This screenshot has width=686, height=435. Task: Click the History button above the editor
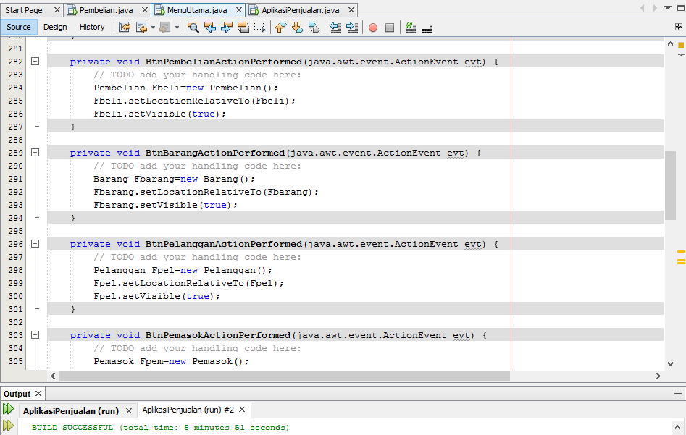pyautogui.click(x=92, y=26)
